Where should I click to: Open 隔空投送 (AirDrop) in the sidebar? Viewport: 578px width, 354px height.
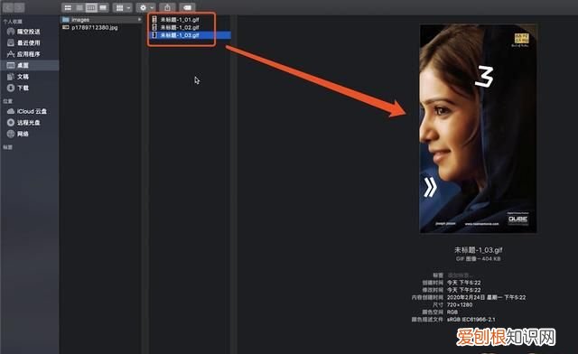[29, 32]
